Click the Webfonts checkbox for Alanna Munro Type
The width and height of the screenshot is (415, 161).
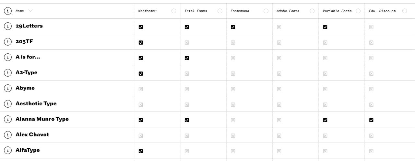tap(141, 120)
